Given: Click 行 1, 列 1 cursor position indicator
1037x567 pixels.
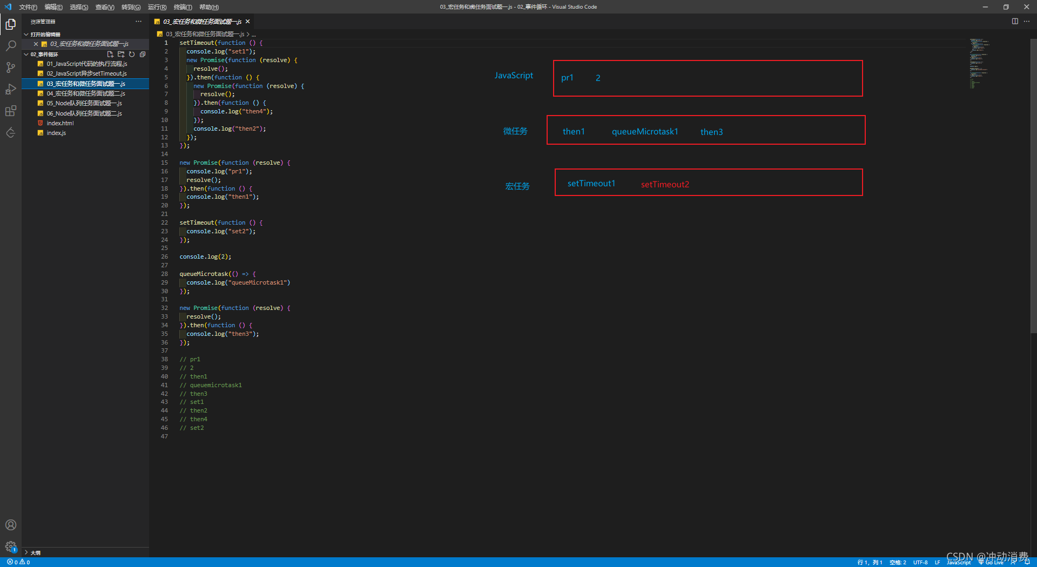Looking at the screenshot, I should (870, 562).
